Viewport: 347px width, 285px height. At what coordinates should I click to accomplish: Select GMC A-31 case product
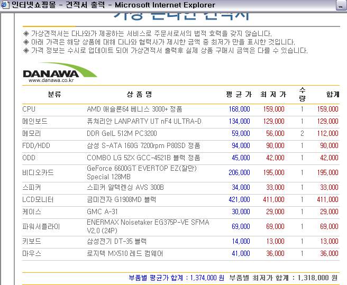(102, 212)
